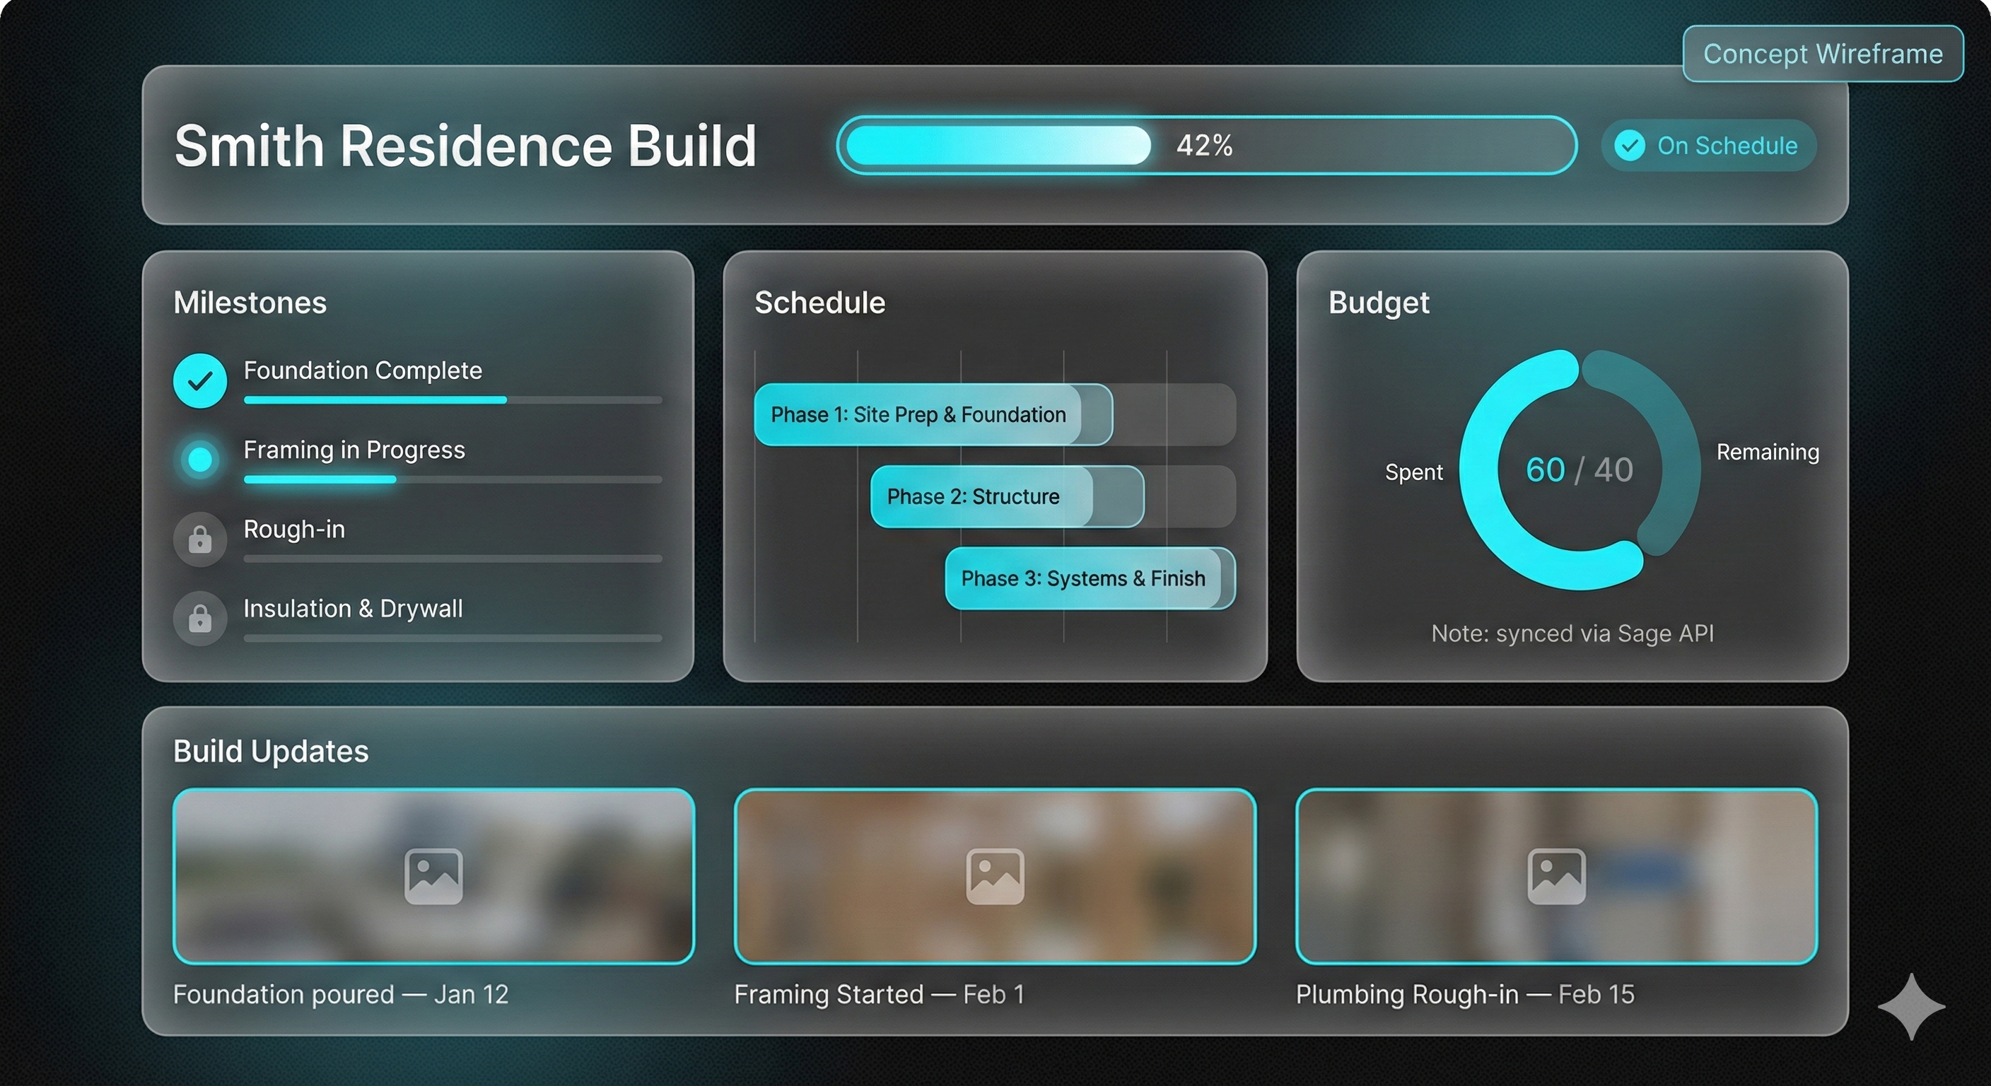Toggle completion state of Foundation Complete milestone

point(200,380)
